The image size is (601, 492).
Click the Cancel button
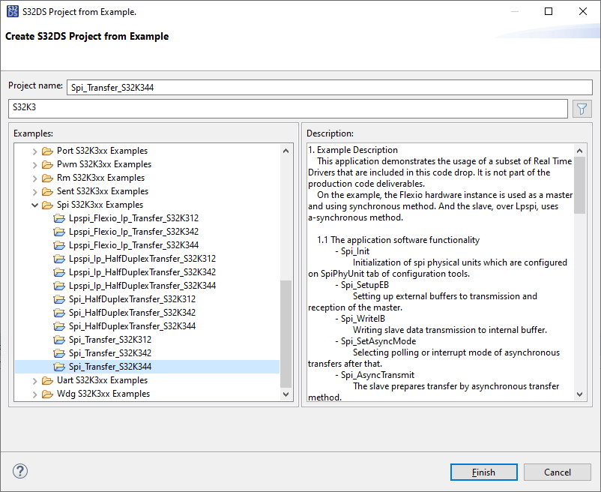[x=558, y=472]
